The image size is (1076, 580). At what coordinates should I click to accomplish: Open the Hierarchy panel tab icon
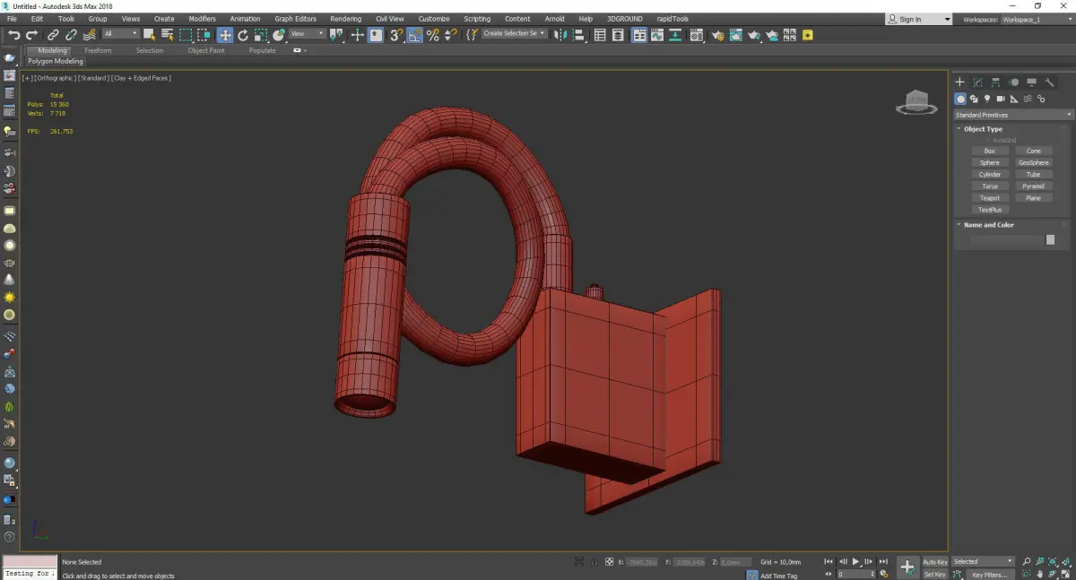pos(995,82)
